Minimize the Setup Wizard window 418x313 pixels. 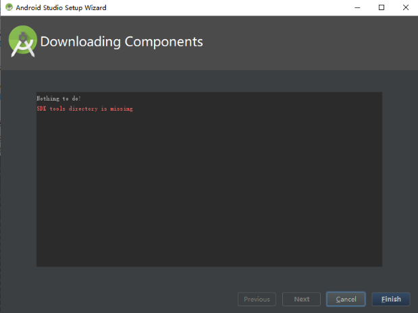pyautogui.click(x=357, y=7)
